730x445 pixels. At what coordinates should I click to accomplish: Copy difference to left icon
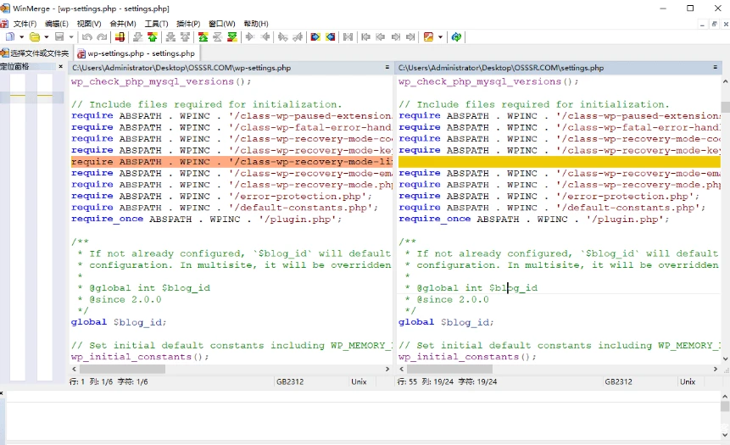tap(265, 36)
